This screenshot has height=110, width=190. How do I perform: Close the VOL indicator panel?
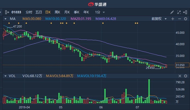pyautogui.click(x=180, y=76)
